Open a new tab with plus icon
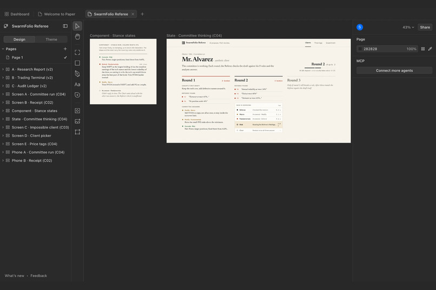This screenshot has width=436, height=290. click(x=142, y=14)
